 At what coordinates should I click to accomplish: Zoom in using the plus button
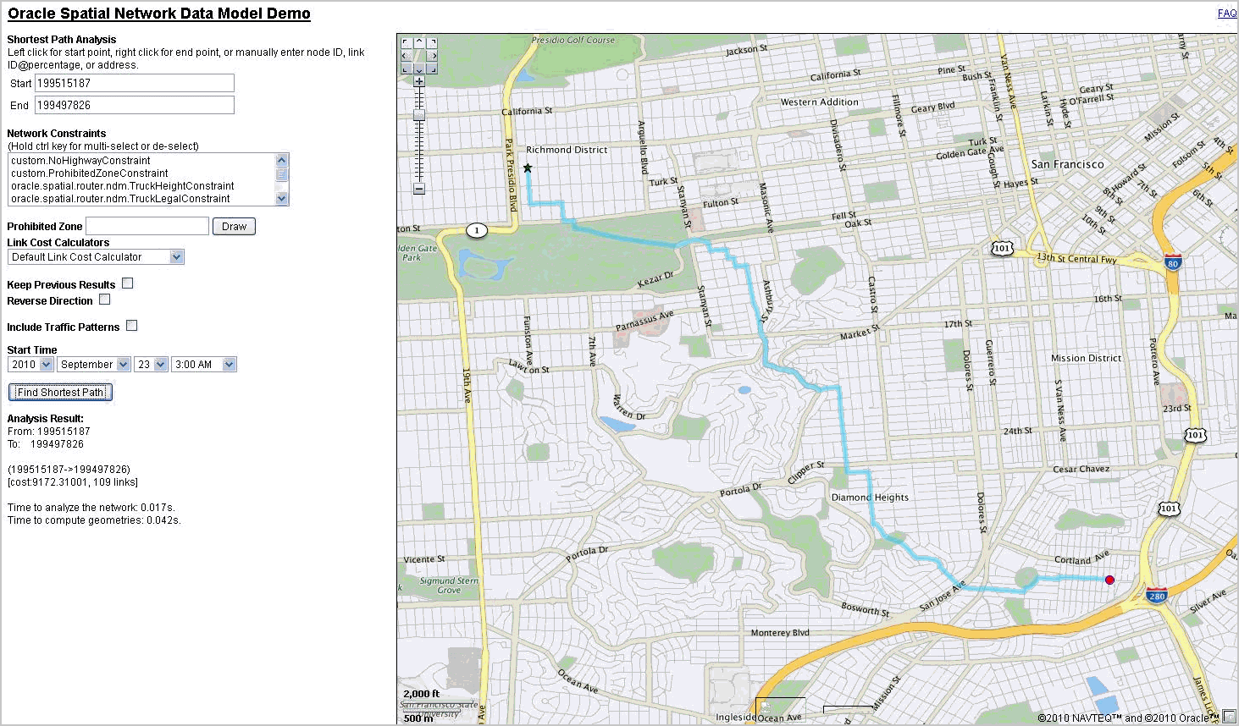[418, 82]
